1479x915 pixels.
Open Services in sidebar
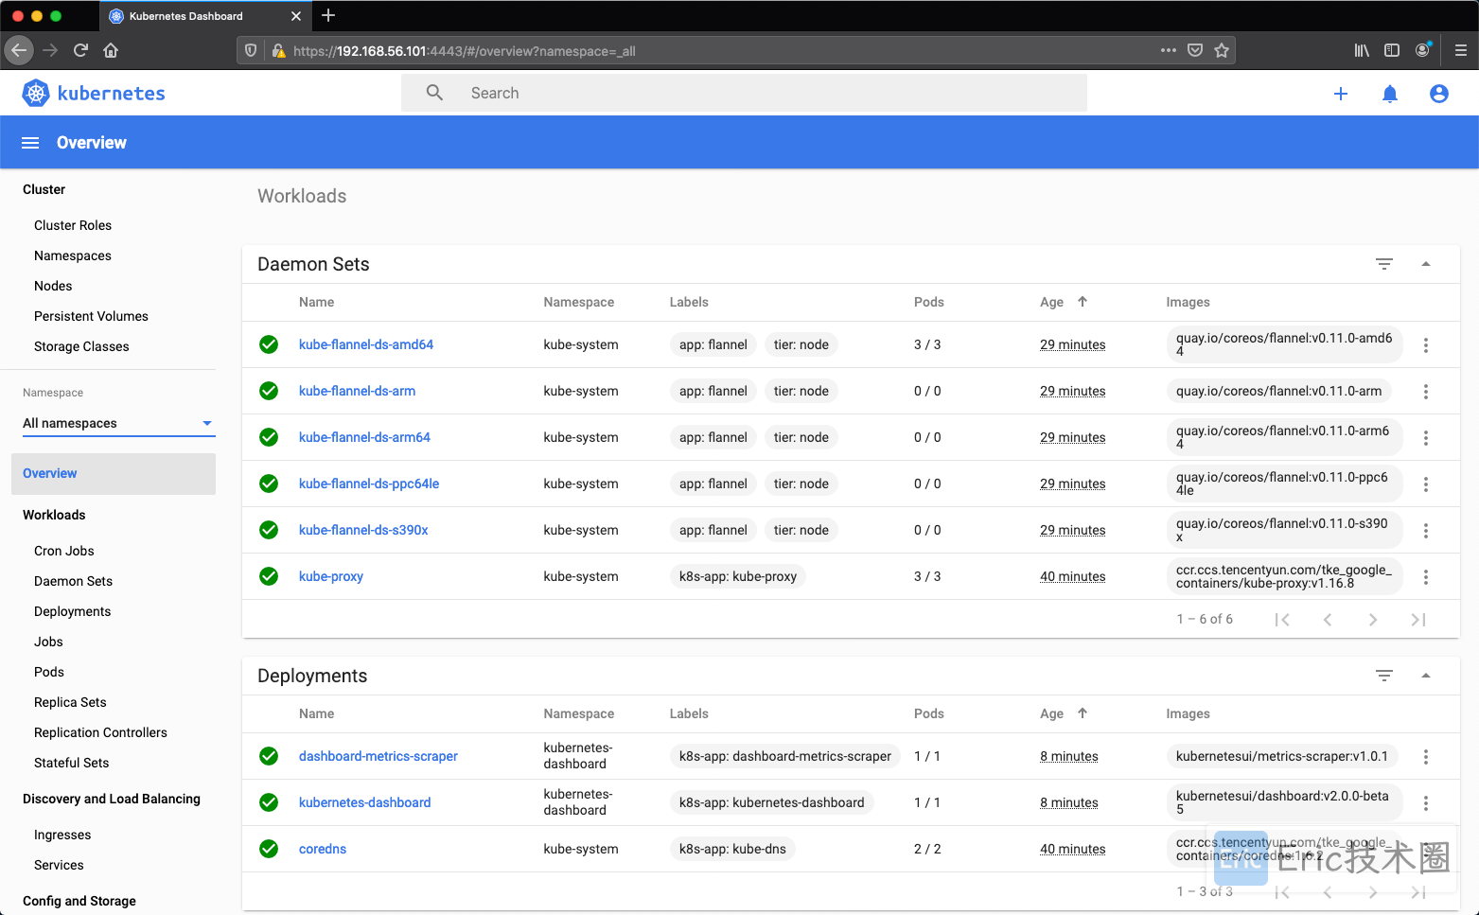(59, 865)
